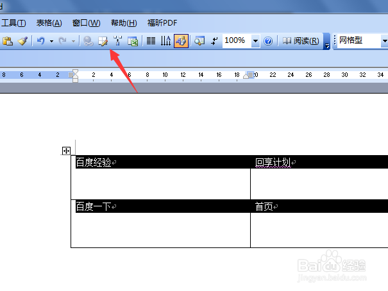
Task: Click the Insert Hyperlink globe icon
Action: pos(88,41)
